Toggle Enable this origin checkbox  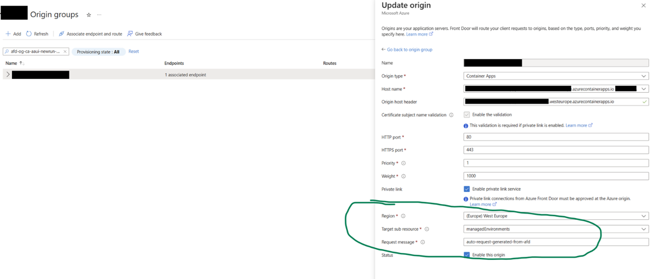pyautogui.click(x=467, y=255)
